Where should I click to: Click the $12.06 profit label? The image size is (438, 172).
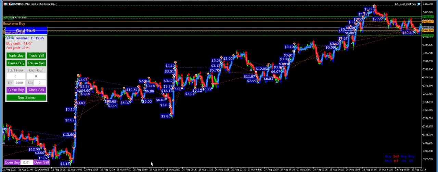[x=34, y=149]
